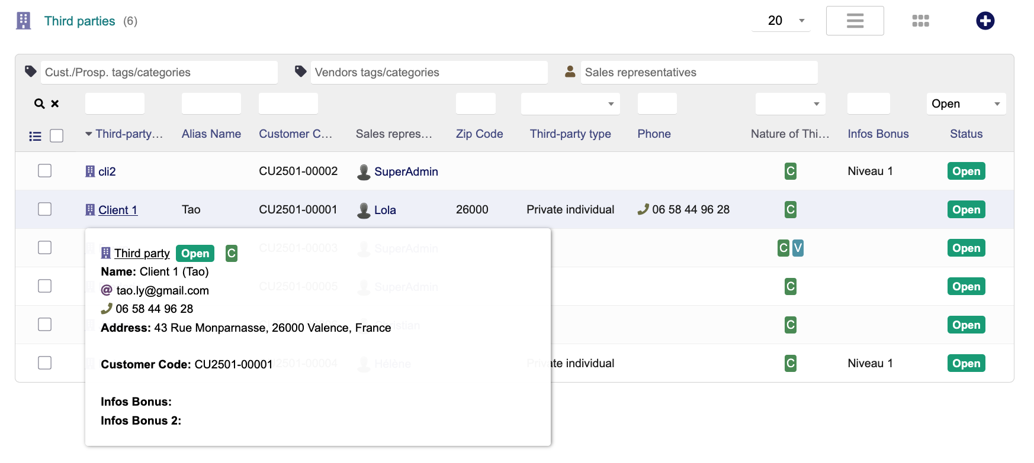Click the green Open status badge for cli2
This screenshot has height=463, width=1034.
tap(966, 171)
